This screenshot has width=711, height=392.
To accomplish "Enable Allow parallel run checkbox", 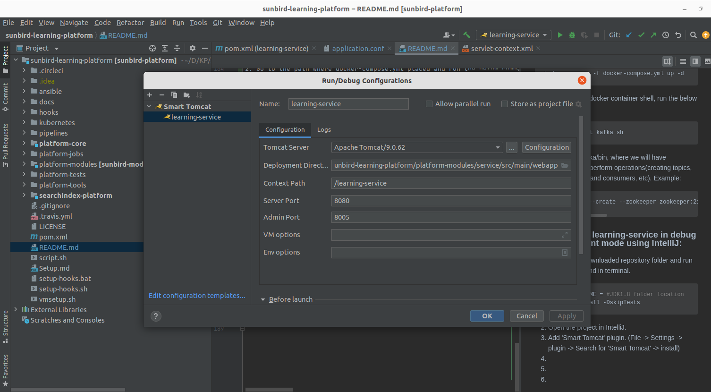I will [x=429, y=104].
